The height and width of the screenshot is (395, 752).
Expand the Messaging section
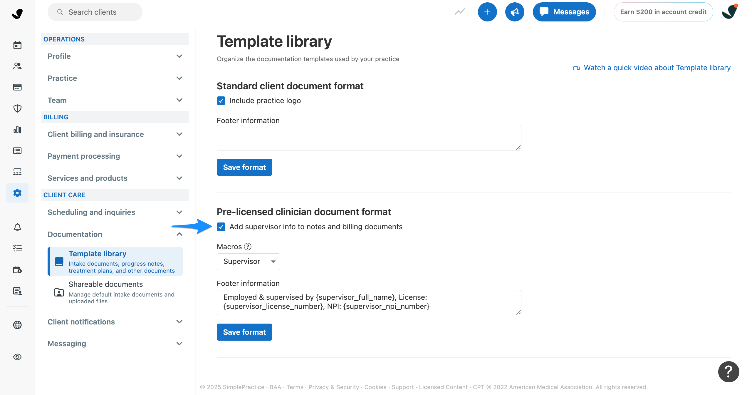click(x=115, y=344)
